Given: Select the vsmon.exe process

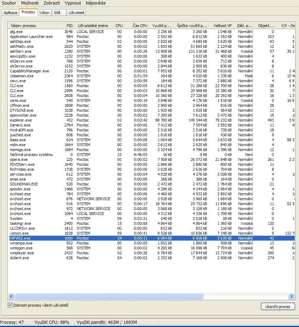Looking at the screenshot, I should (x=152, y=233).
